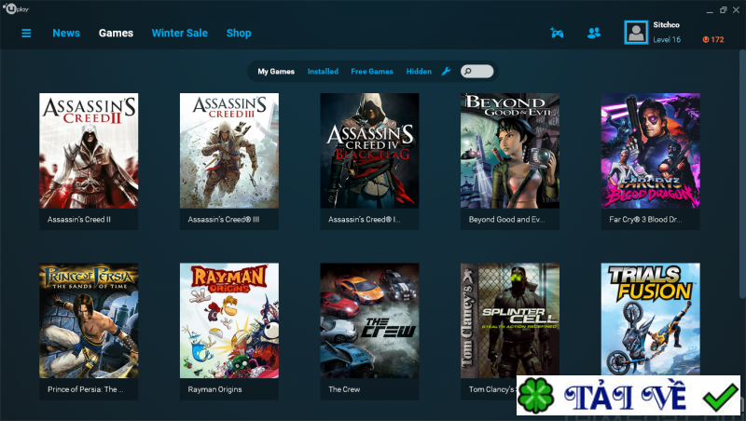Image resolution: width=746 pixels, height=421 pixels.
Task: Select the Free Games filter
Action: (x=372, y=72)
